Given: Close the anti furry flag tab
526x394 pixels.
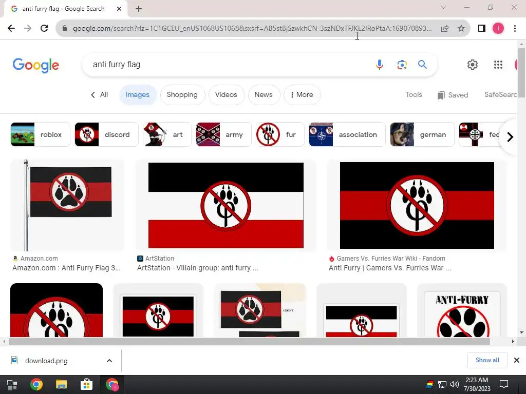Looking at the screenshot, I should coord(119,9).
